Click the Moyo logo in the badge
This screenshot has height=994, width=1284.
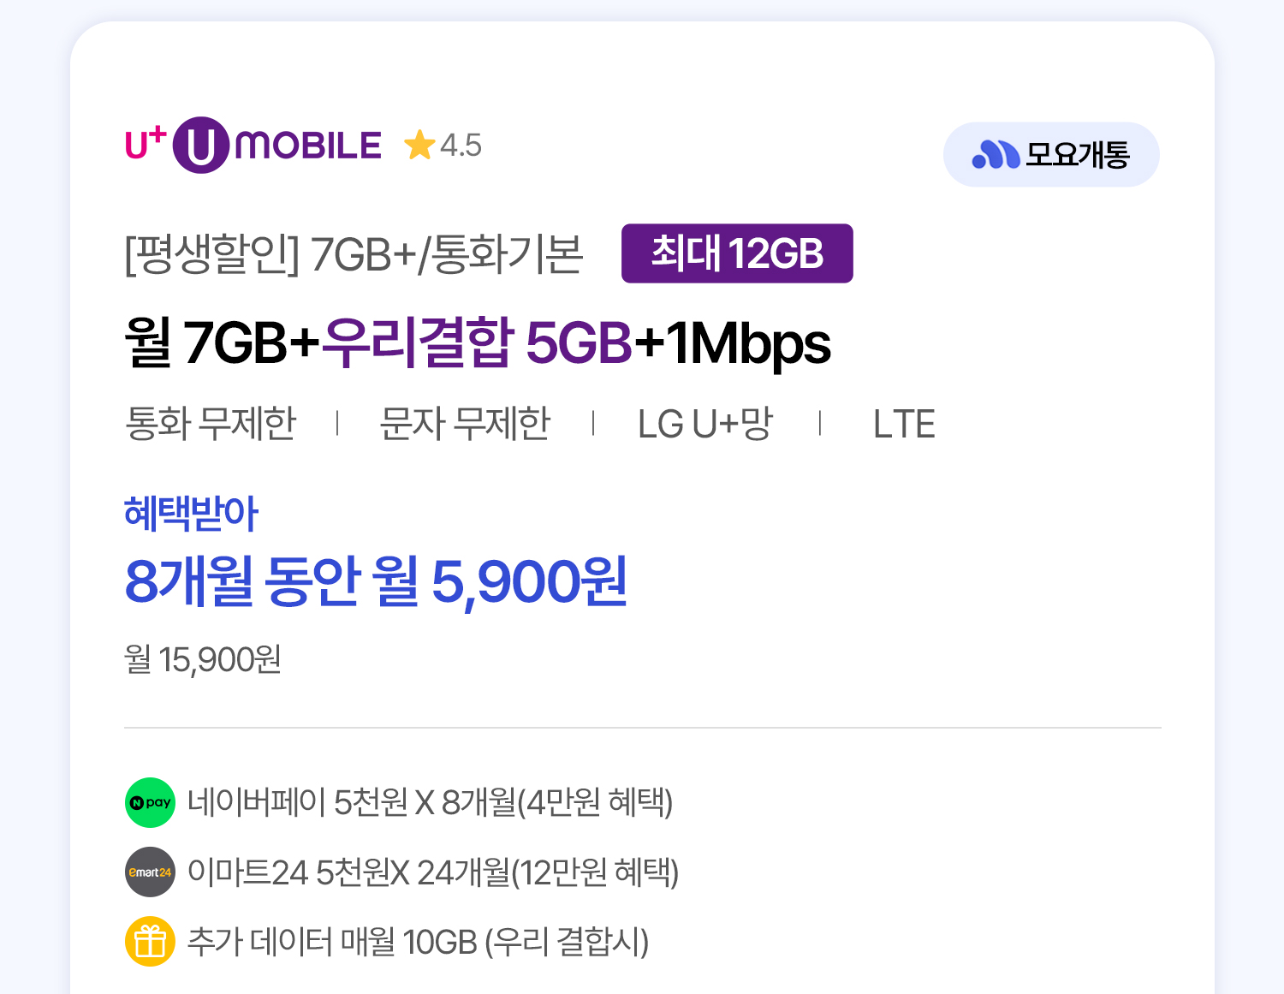coord(996,154)
